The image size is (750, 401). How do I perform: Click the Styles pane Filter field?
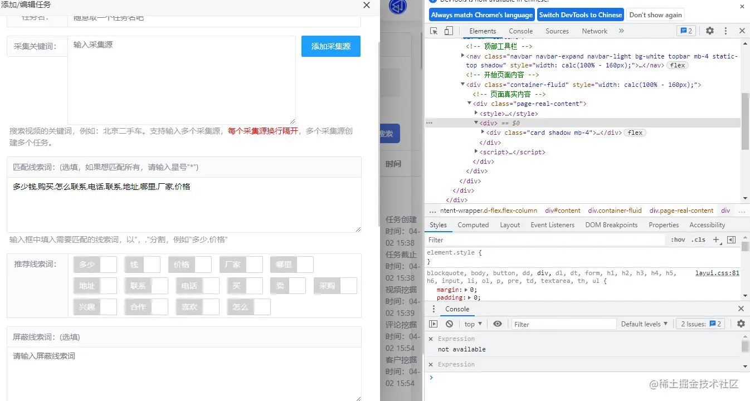[x=546, y=240]
